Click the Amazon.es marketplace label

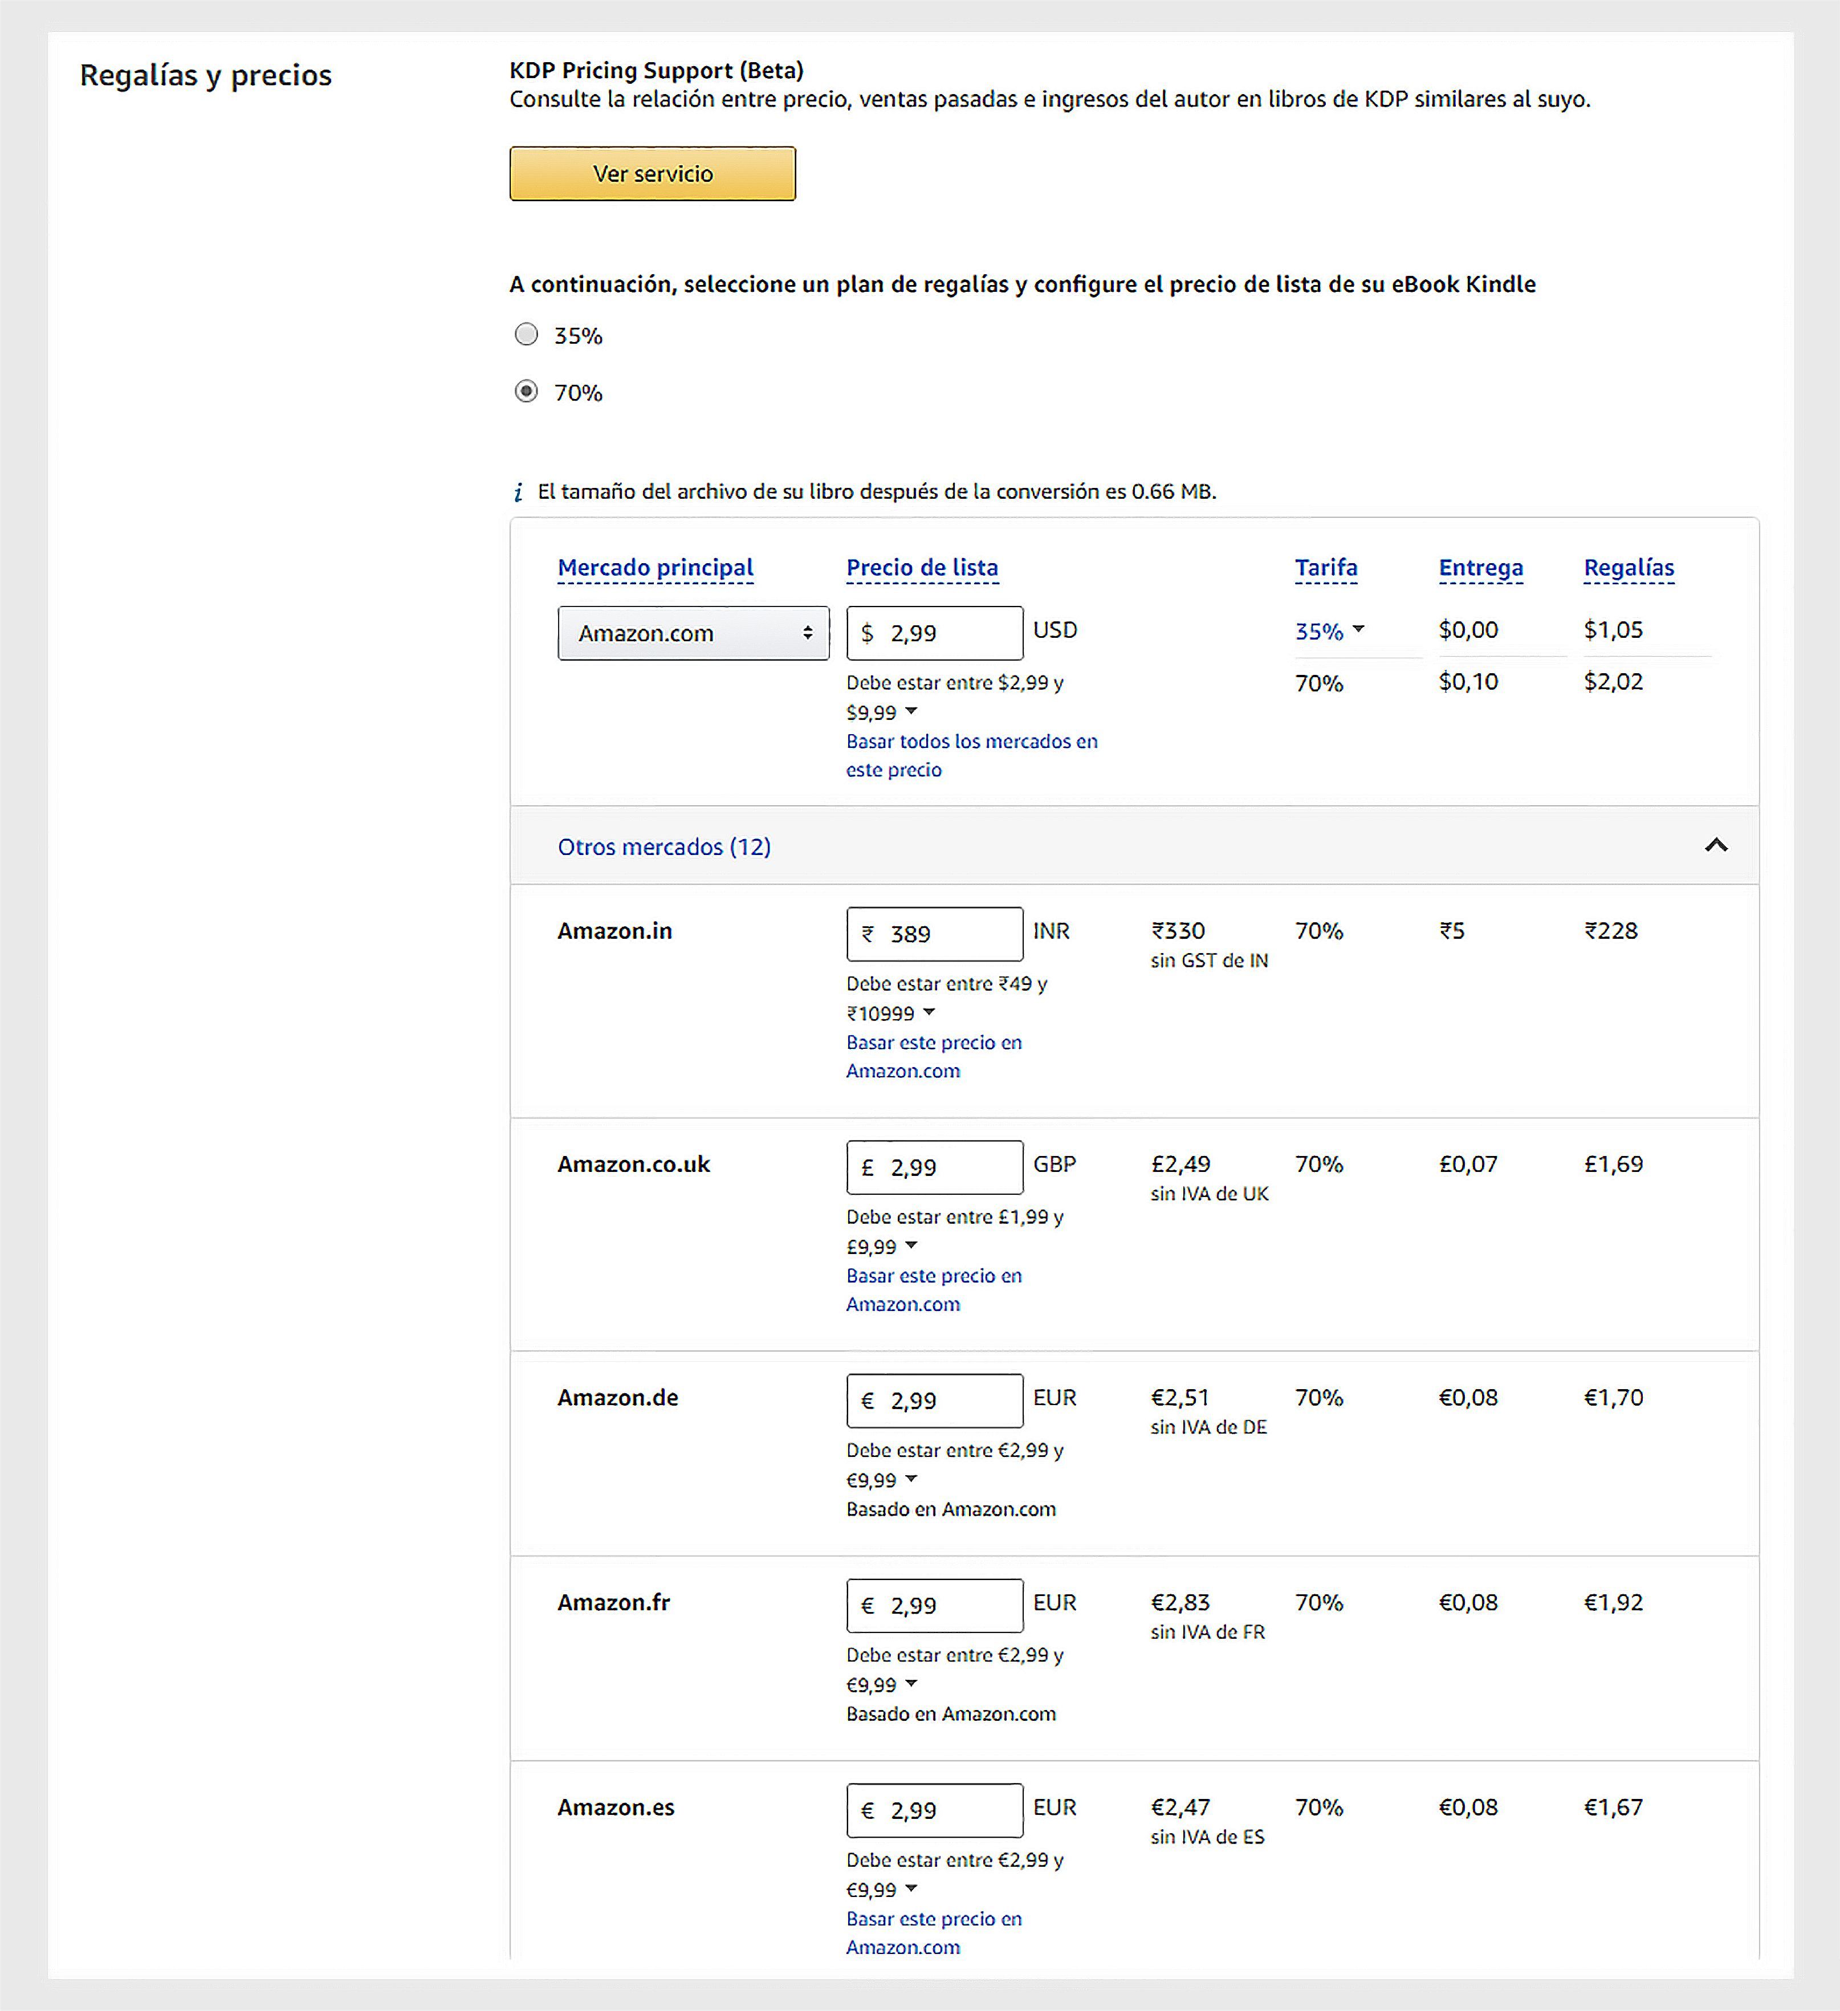click(x=615, y=1806)
